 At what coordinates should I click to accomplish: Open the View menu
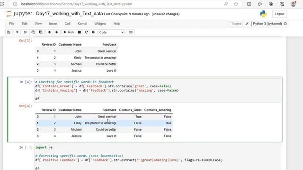(38, 24)
